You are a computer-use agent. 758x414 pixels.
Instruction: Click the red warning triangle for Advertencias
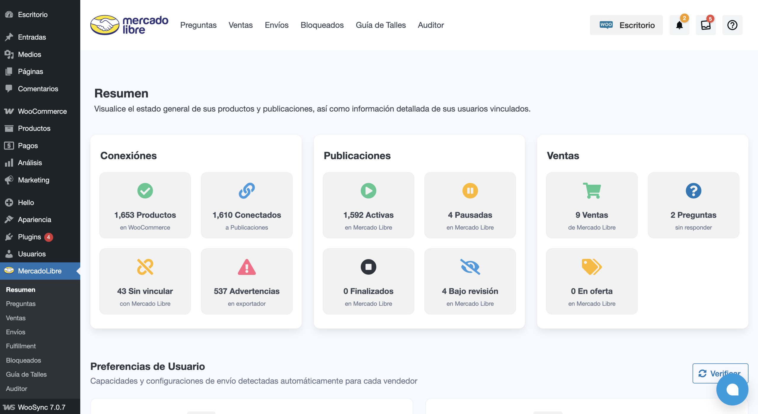[x=247, y=267]
